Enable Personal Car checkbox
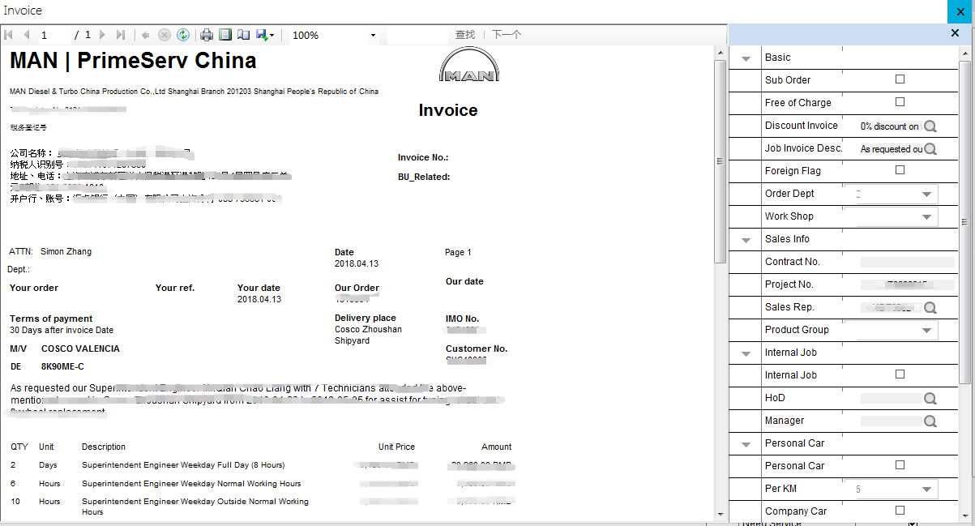Screen dimensions: 975x526 click(x=900, y=465)
